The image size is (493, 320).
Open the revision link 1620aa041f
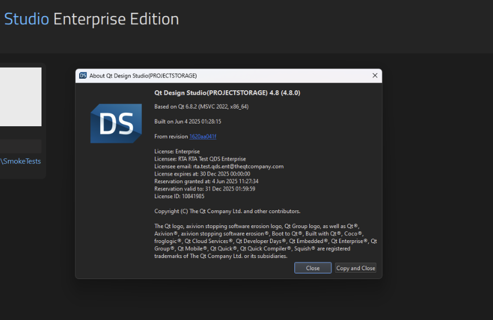pos(203,136)
